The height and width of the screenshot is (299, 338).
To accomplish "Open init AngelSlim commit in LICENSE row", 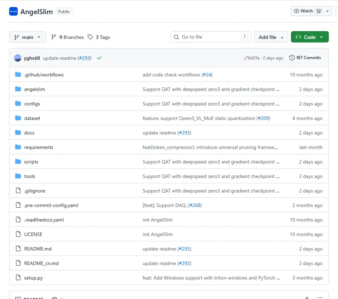I will point(158,234).
